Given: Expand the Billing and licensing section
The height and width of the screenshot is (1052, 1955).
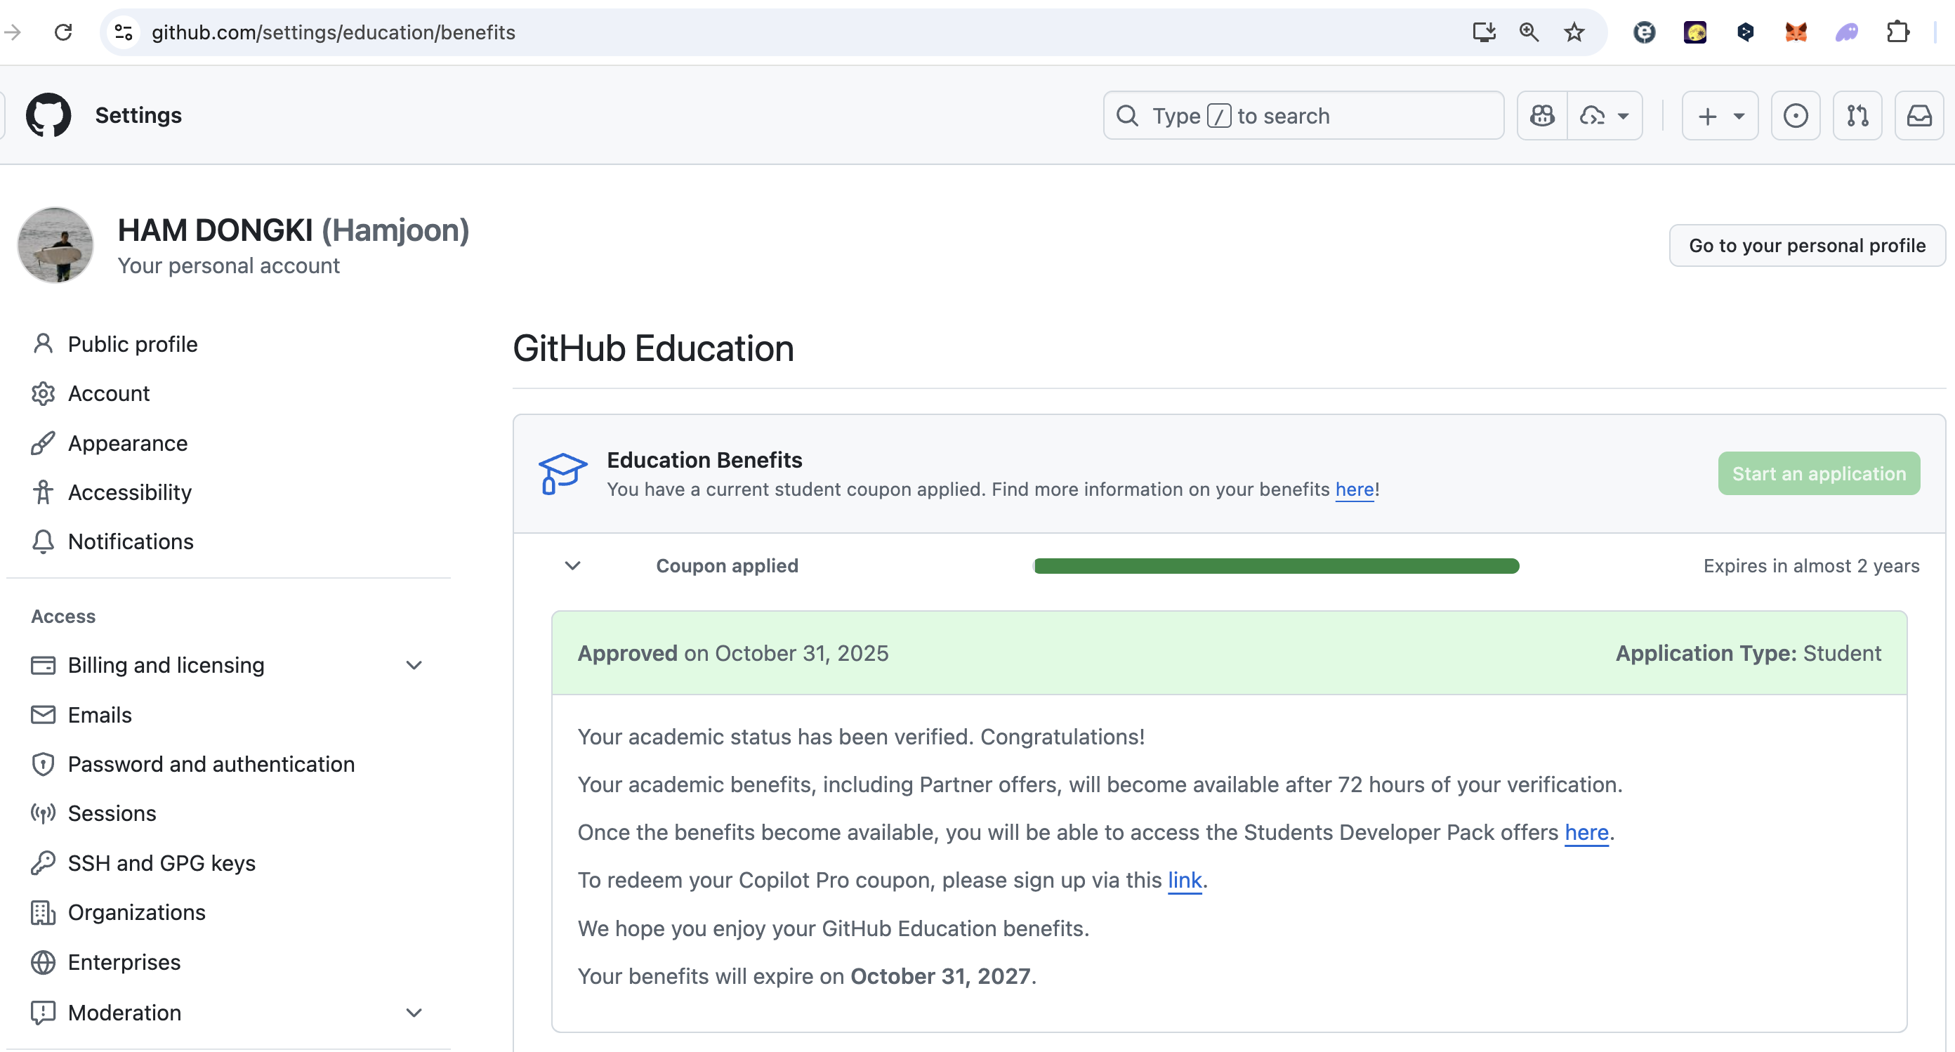Looking at the screenshot, I should point(414,666).
